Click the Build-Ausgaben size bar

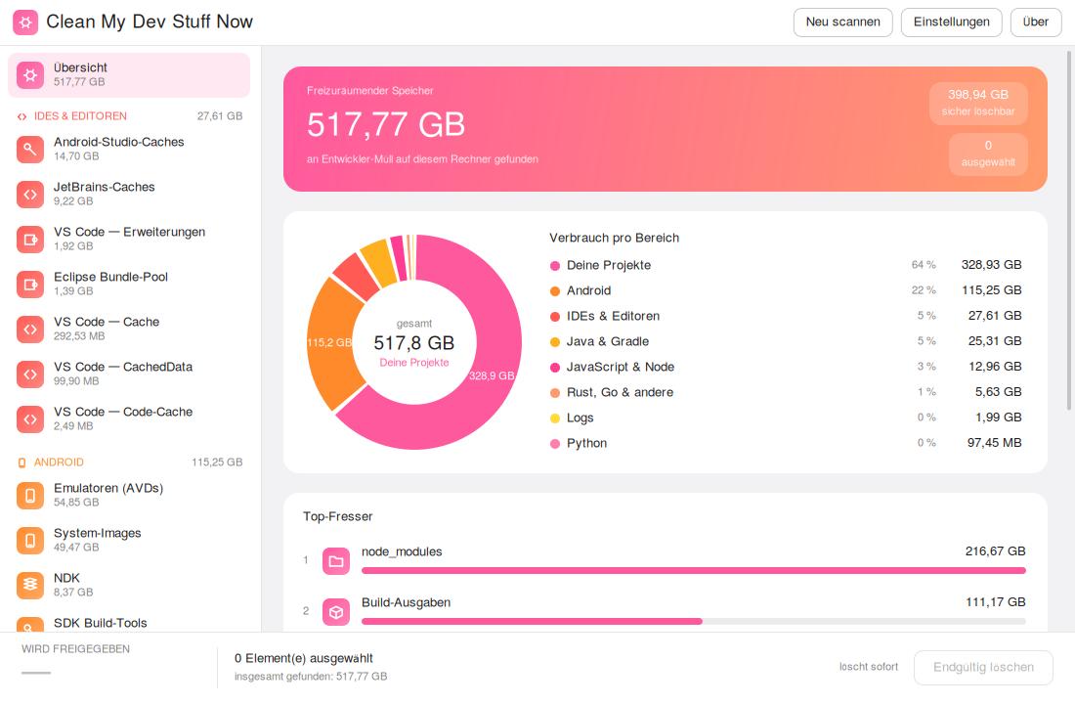[693, 622]
